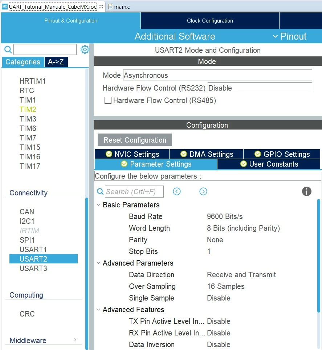Select TIM1 in the peripheral list

pos(28,100)
